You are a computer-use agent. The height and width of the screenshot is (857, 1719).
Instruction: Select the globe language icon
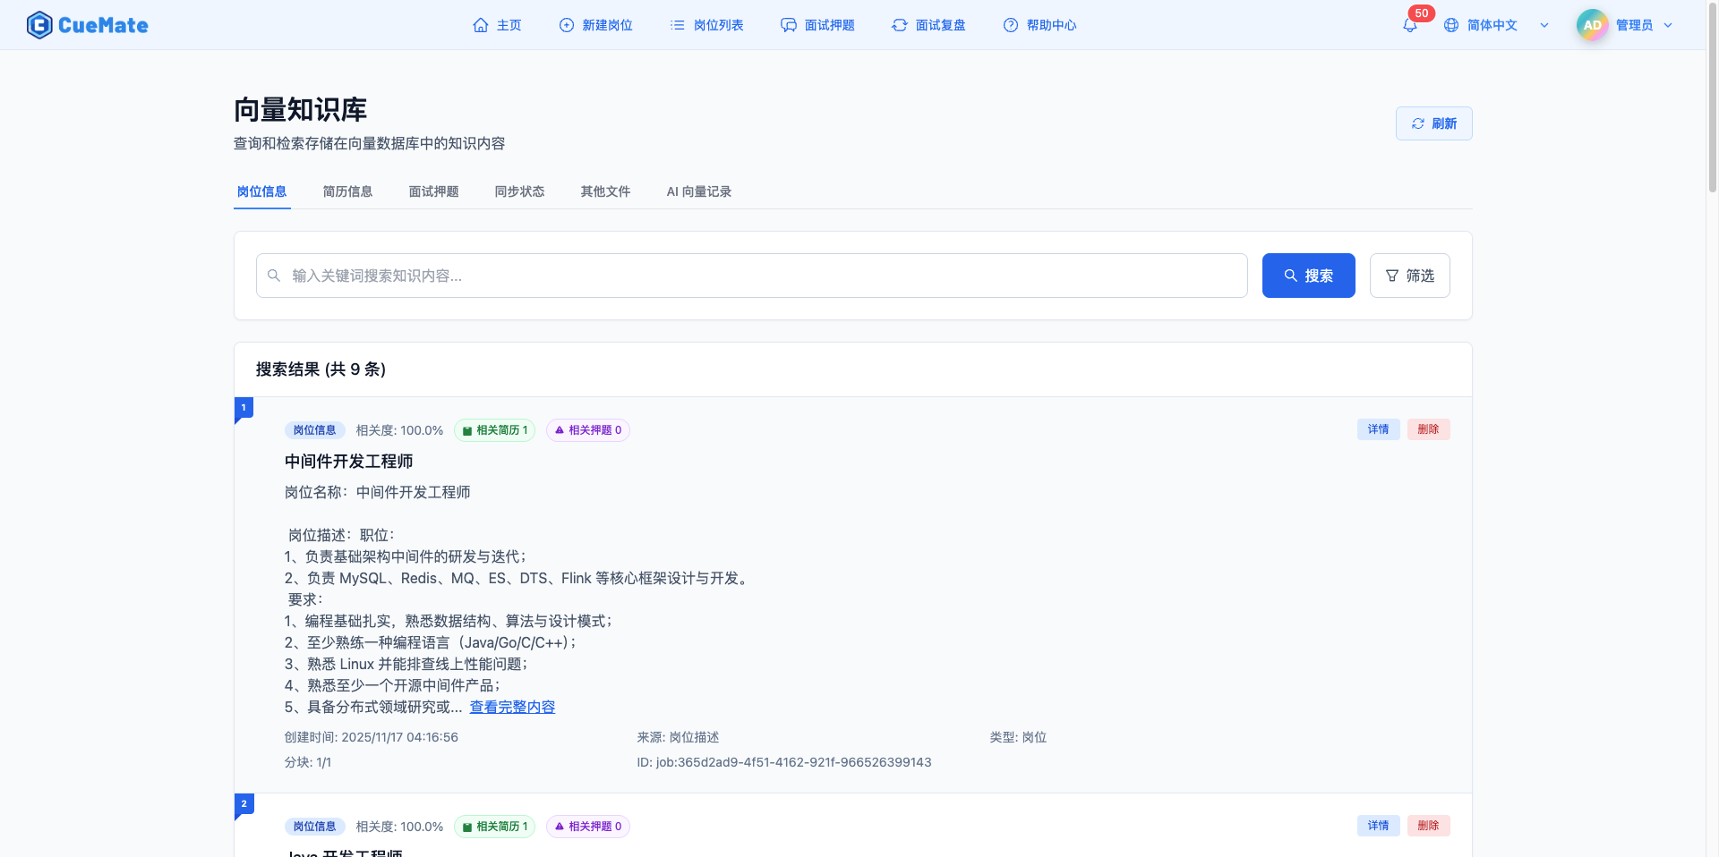tap(1451, 25)
